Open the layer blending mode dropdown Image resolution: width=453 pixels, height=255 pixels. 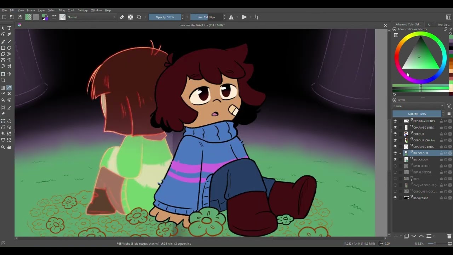(x=418, y=106)
